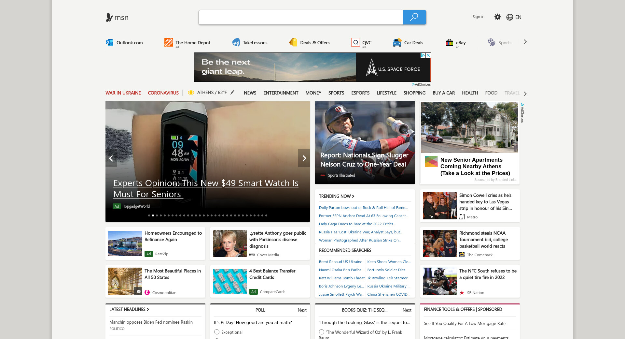The width and height of the screenshot is (625, 339).
Task: Select 'The Wonderful Wizard of Oz' answer
Action: click(x=322, y=332)
